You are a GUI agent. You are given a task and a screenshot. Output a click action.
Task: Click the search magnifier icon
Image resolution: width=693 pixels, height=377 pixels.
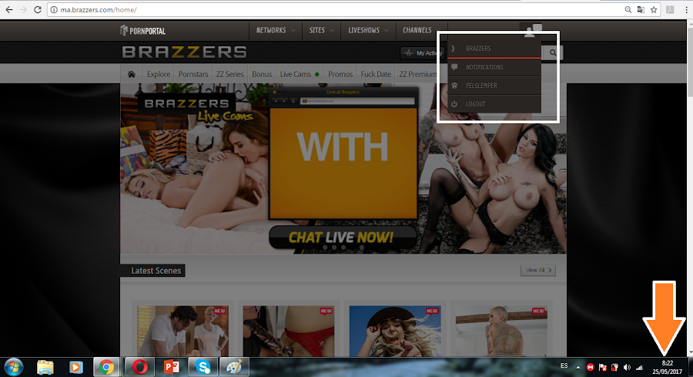coord(552,52)
